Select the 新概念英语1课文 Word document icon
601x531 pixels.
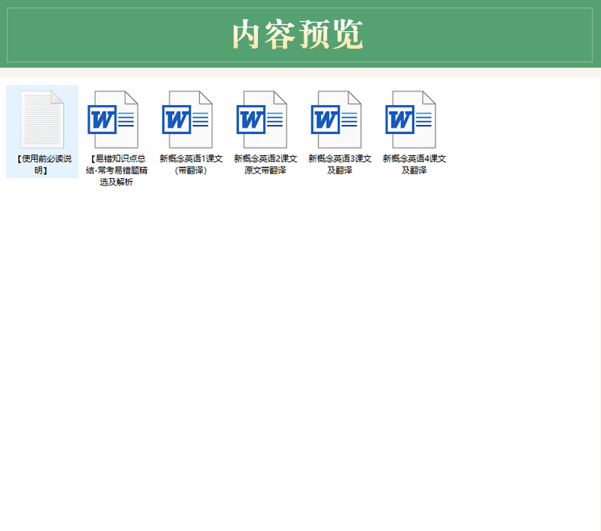tap(187, 119)
